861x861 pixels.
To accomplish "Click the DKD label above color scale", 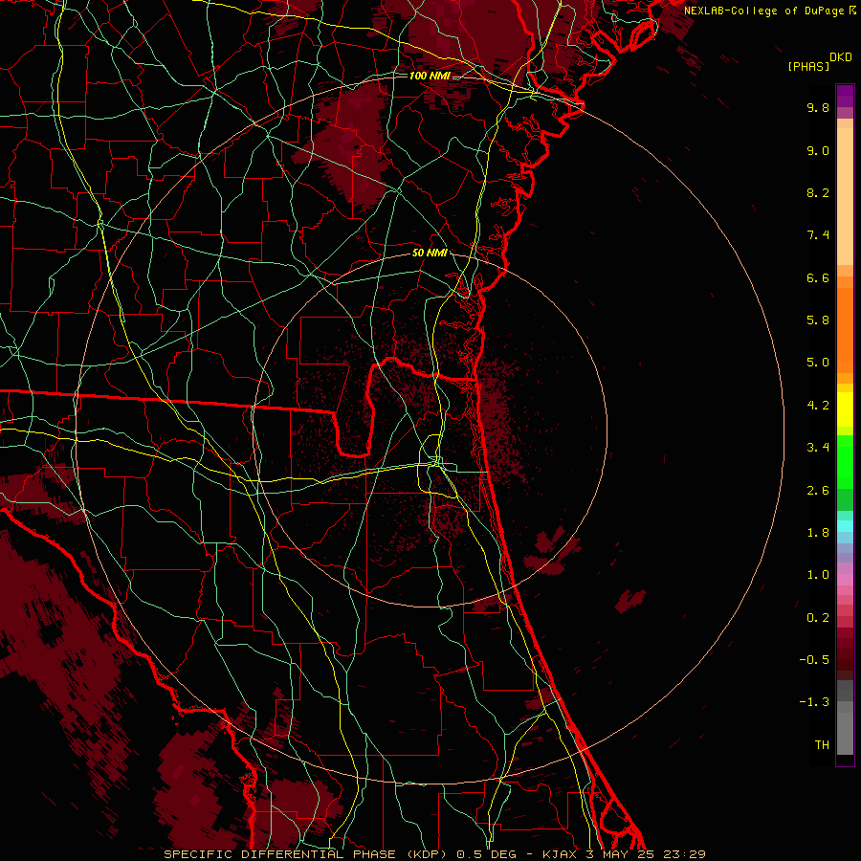I will tap(841, 57).
